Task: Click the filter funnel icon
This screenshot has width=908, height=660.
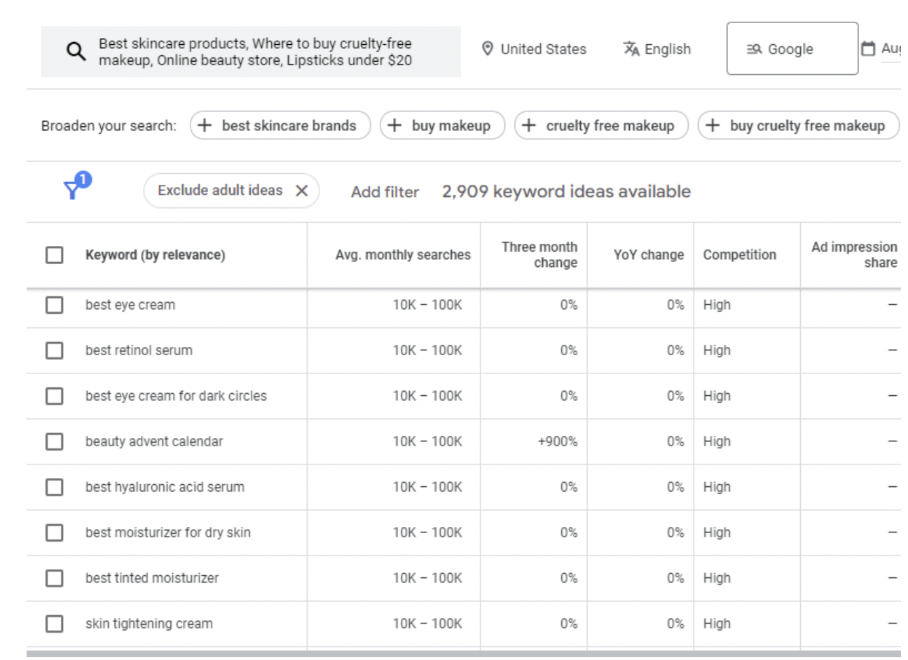Action: (x=72, y=190)
